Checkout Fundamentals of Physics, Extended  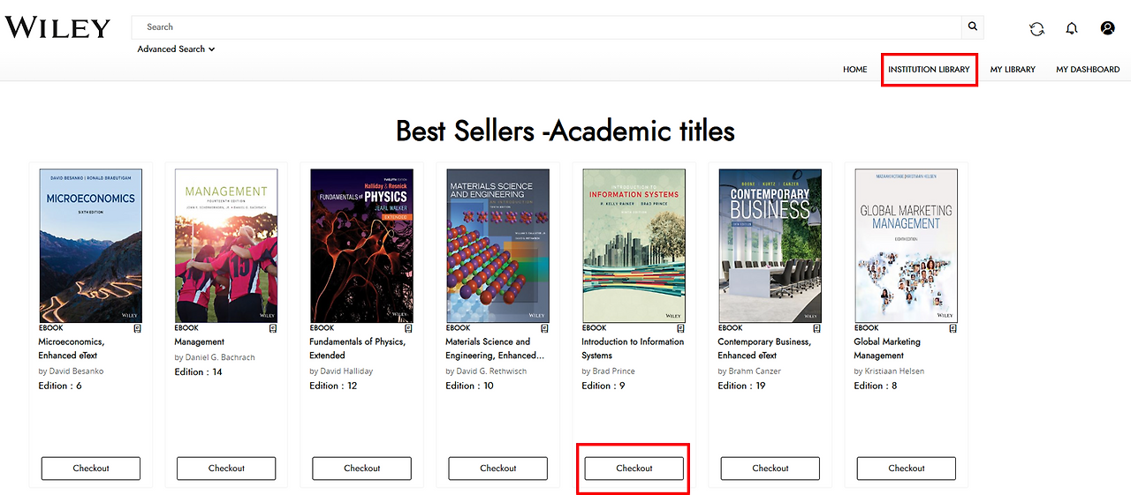click(x=362, y=469)
